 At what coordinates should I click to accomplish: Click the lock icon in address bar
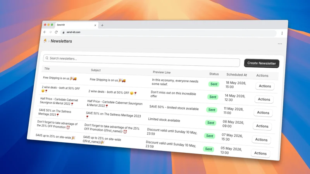click(64, 32)
